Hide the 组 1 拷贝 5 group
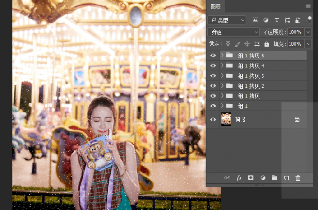The image size is (318, 210). point(213,55)
